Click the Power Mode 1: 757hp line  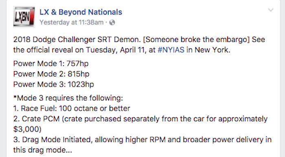[51, 64]
